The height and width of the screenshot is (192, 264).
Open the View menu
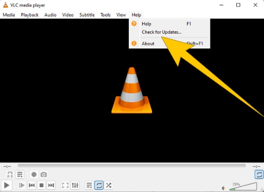121,15
